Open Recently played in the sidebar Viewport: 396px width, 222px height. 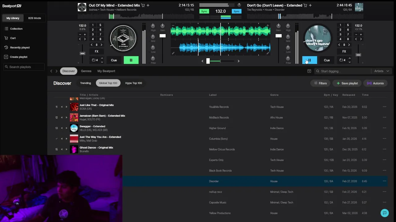pyautogui.click(x=17, y=47)
